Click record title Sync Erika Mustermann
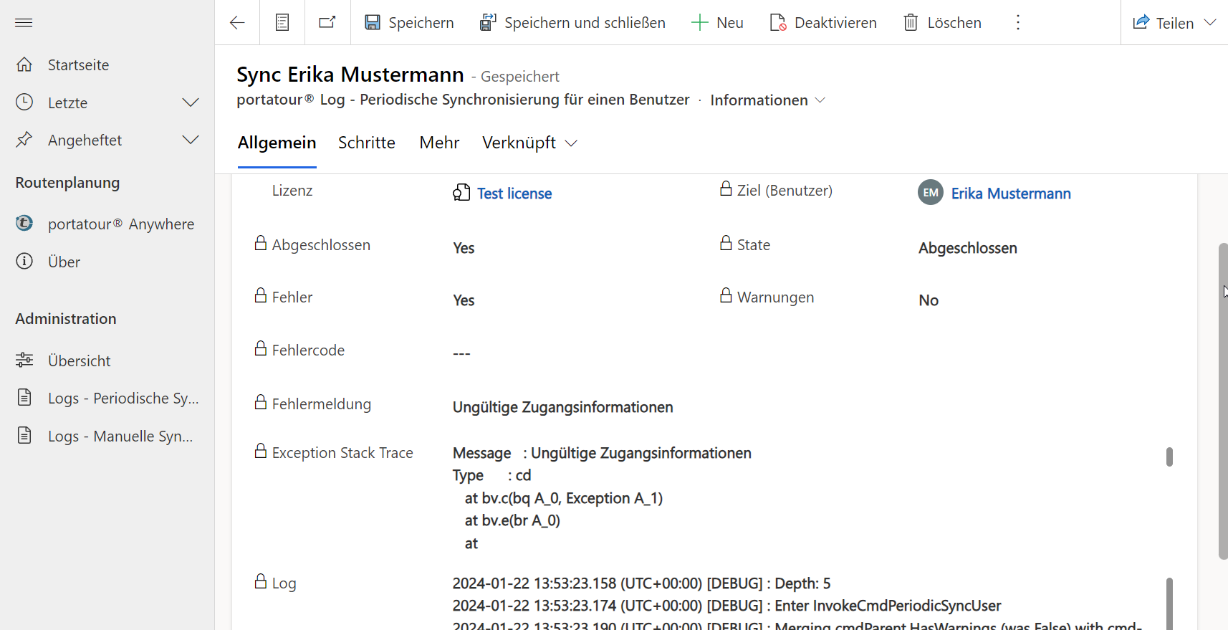The height and width of the screenshot is (630, 1228). pyautogui.click(x=350, y=75)
